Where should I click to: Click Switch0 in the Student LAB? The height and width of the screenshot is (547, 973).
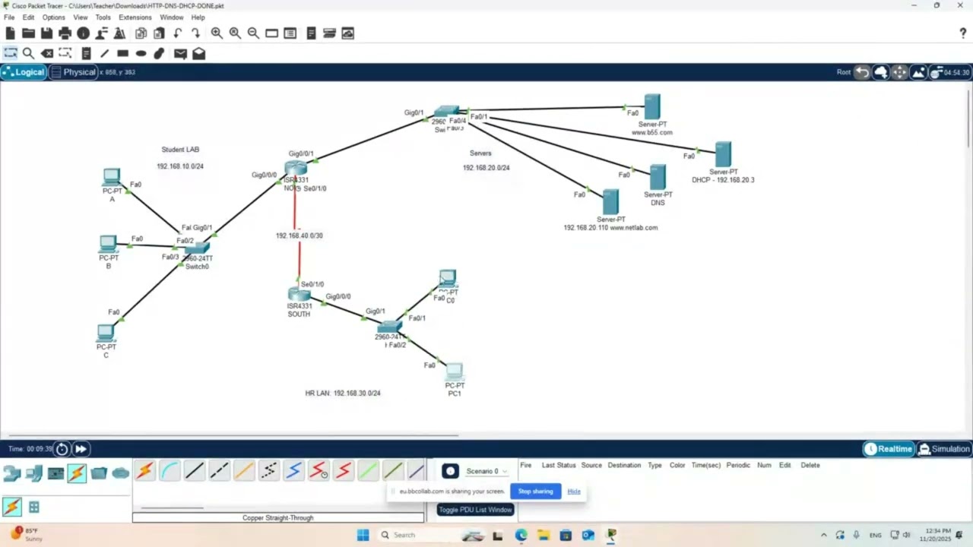tap(197, 248)
